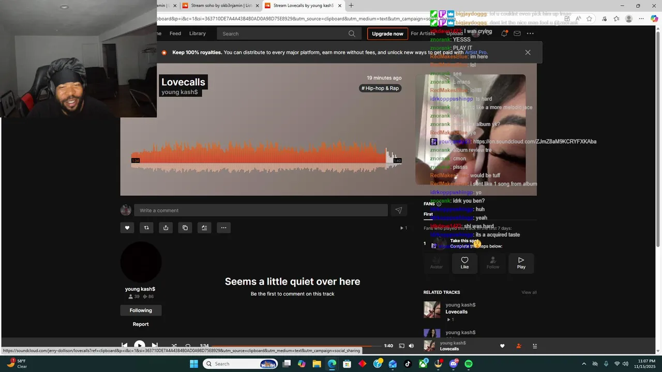Image resolution: width=662 pixels, height=372 pixels.
Task: Open the More options menu under the comment box
Action: point(223,227)
